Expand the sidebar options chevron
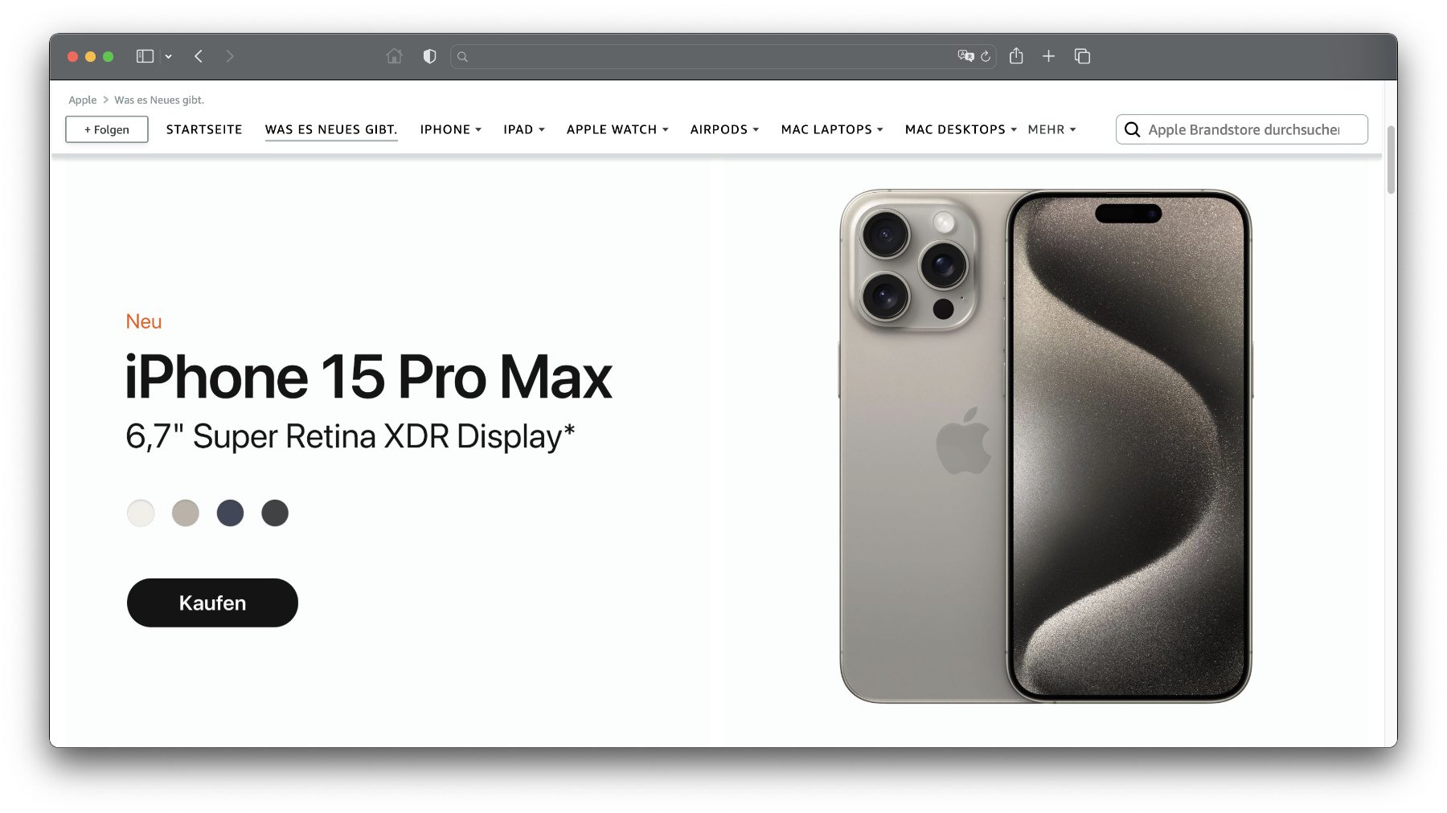 tap(169, 56)
